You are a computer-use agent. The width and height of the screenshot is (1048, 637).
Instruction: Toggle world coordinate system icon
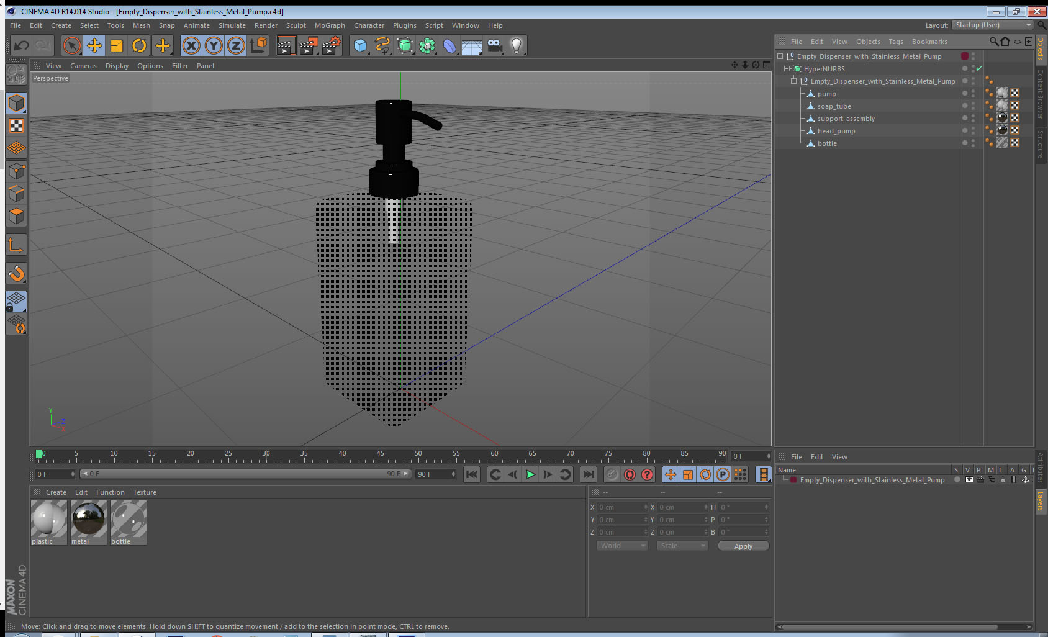coord(258,45)
